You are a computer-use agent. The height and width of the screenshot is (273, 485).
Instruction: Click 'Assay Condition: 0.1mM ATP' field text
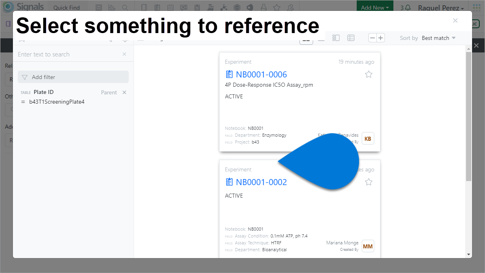point(266,236)
